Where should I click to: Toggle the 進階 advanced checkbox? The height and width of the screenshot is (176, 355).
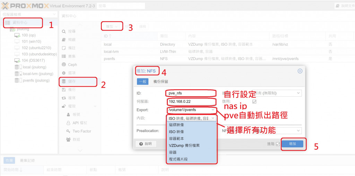pos(278,144)
